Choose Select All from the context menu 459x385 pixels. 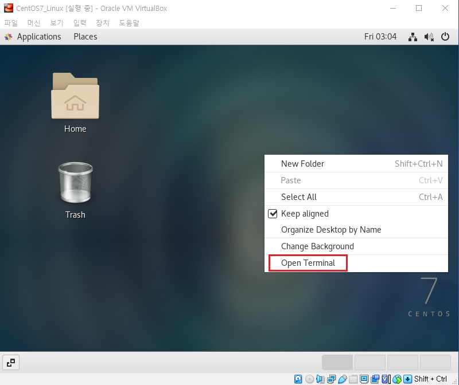(x=356, y=197)
